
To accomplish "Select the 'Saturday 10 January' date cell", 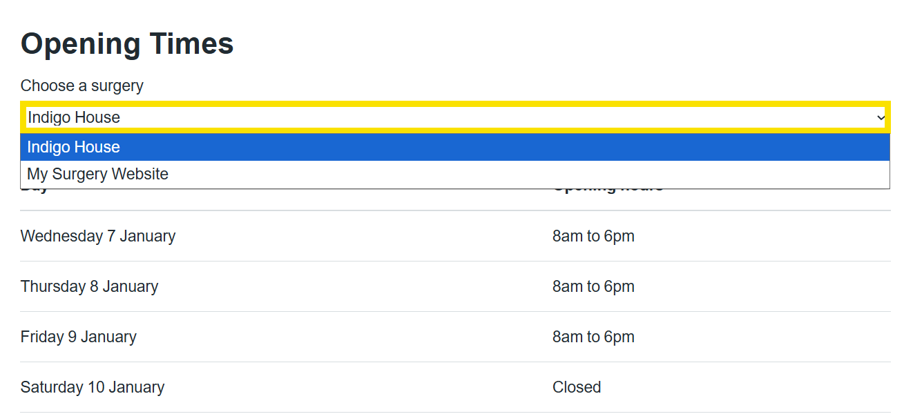I will [93, 387].
